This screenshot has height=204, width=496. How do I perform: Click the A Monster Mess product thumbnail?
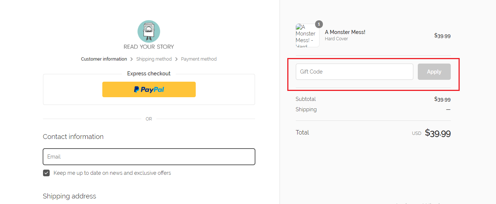[307, 35]
